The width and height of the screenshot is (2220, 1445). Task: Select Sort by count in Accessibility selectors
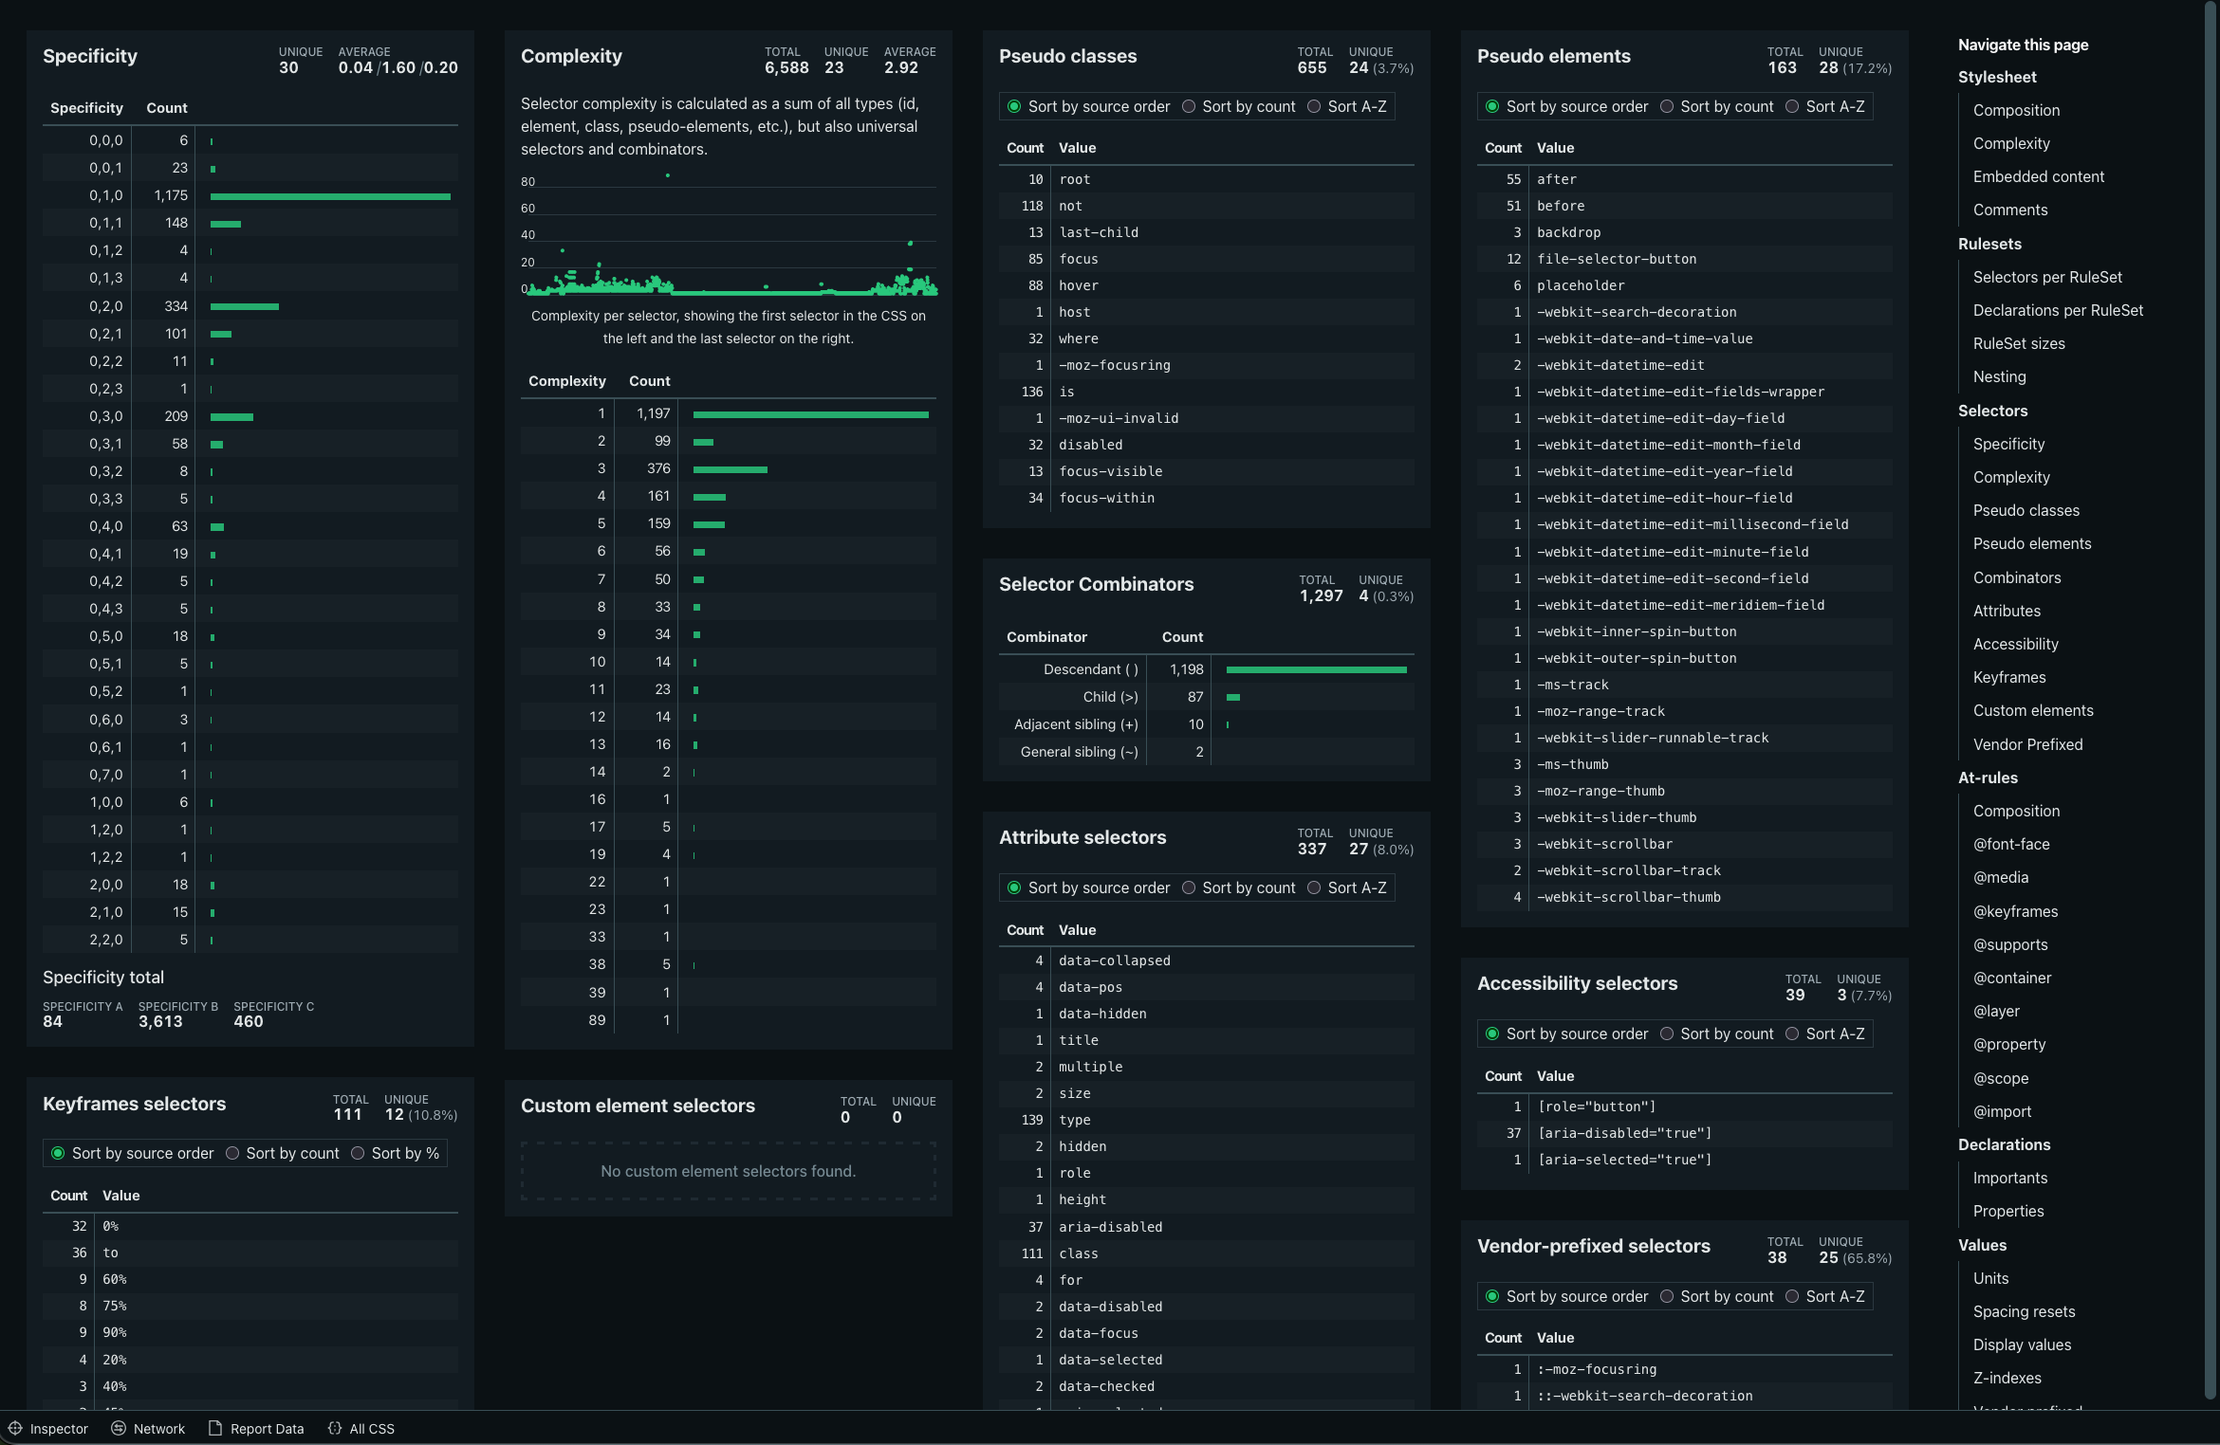coord(1717,1033)
